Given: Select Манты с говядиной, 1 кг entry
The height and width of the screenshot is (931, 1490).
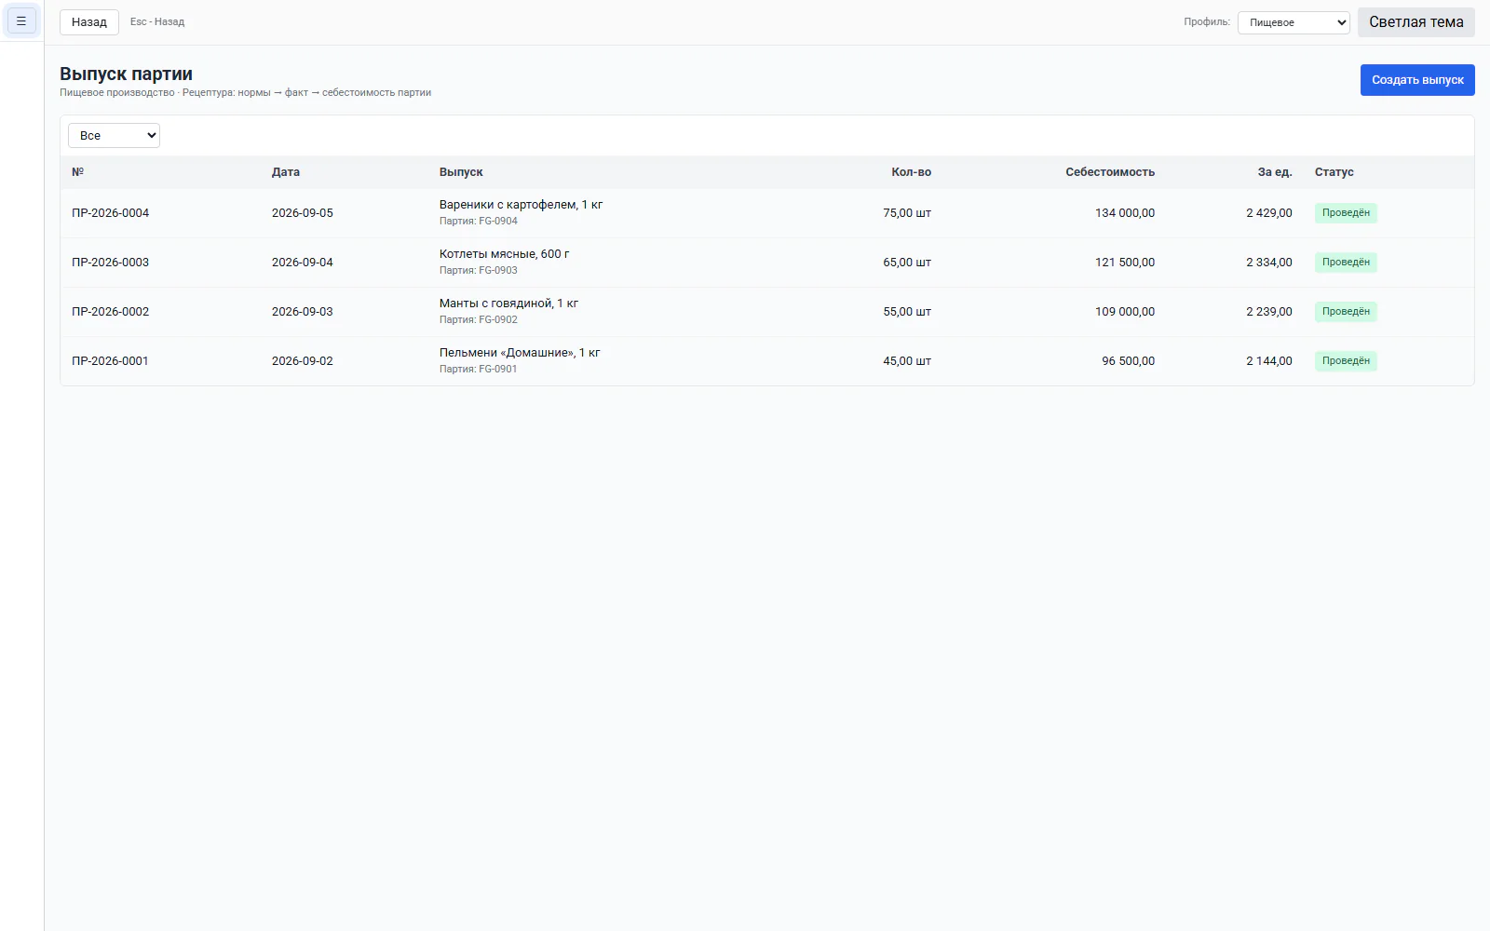Looking at the screenshot, I should tap(508, 304).
